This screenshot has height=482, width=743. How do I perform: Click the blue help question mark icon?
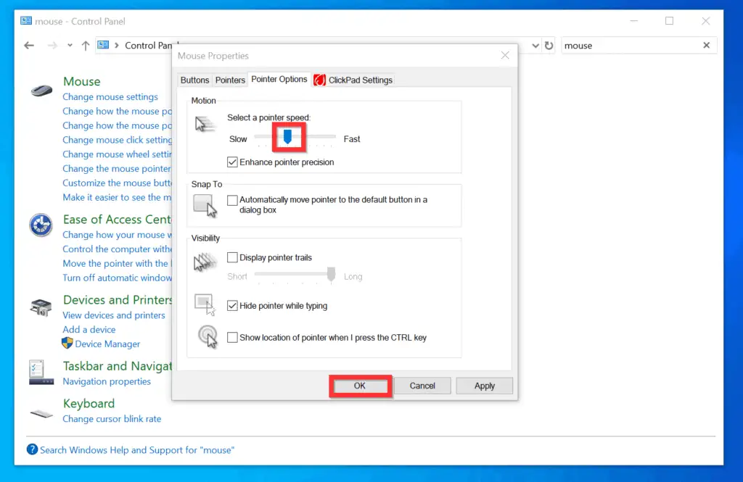(32, 449)
